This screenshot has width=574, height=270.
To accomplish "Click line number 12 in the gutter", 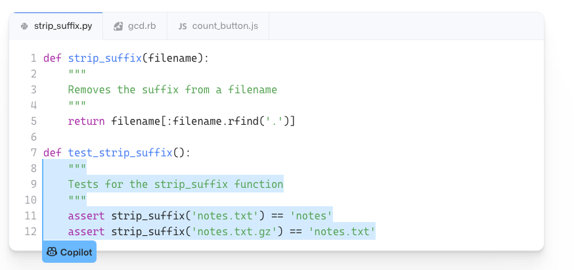I will click(31, 231).
